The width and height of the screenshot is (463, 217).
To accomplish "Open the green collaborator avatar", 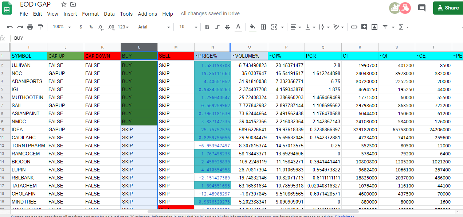I will (395, 8).
